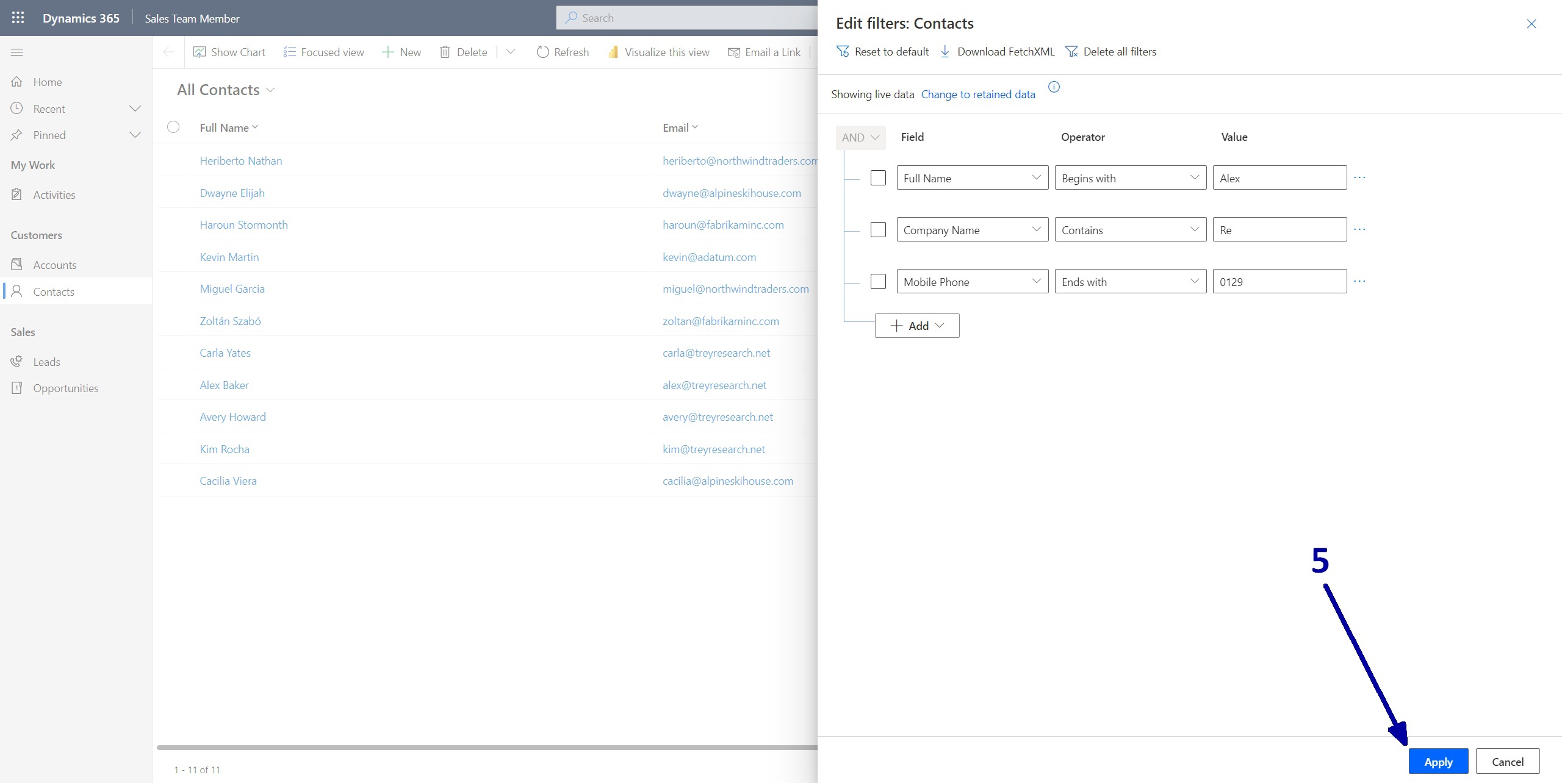Click Change to retained data link
This screenshot has width=1562, height=783.
(x=977, y=94)
